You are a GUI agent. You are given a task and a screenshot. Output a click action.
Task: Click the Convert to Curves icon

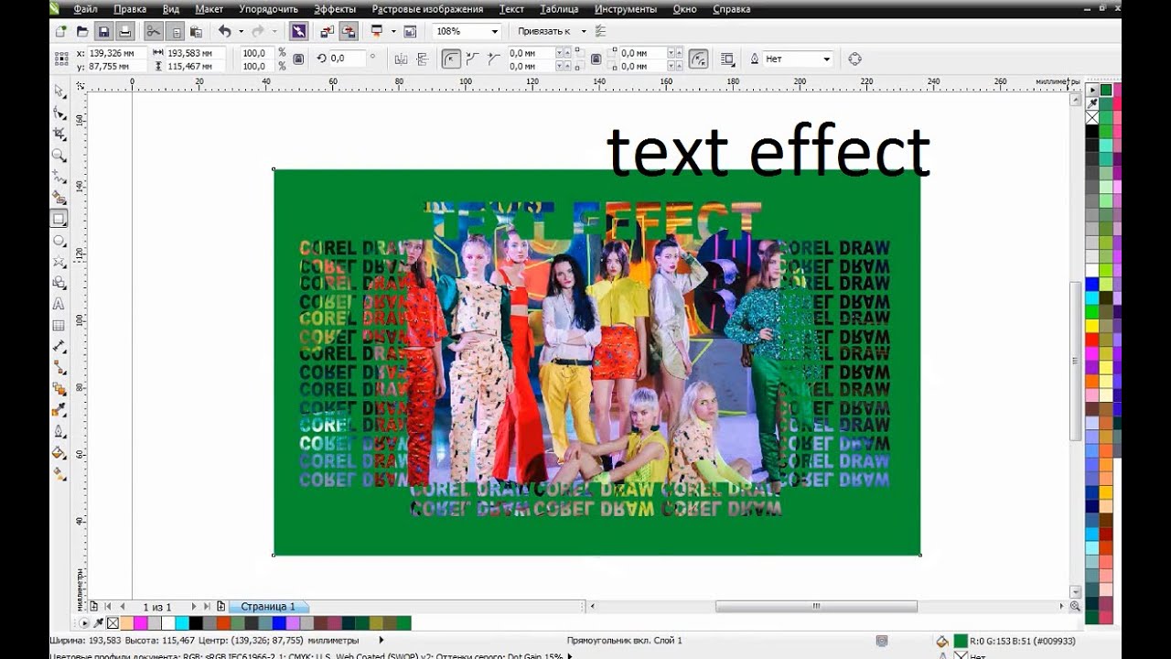854,59
